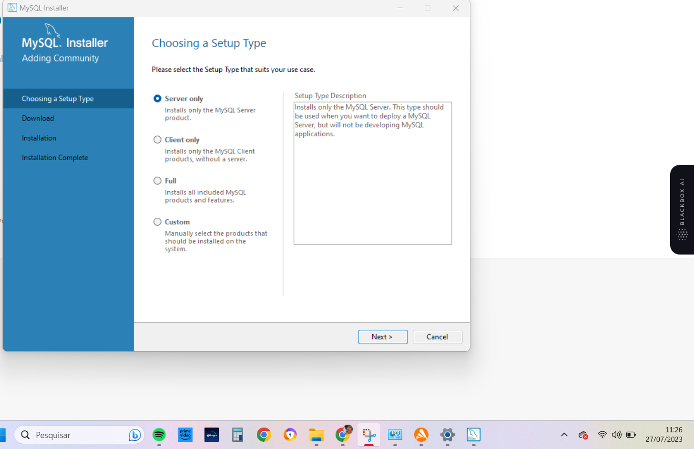Click the cloud sync error tray icon
The image size is (694, 449).
click(583, 435)
